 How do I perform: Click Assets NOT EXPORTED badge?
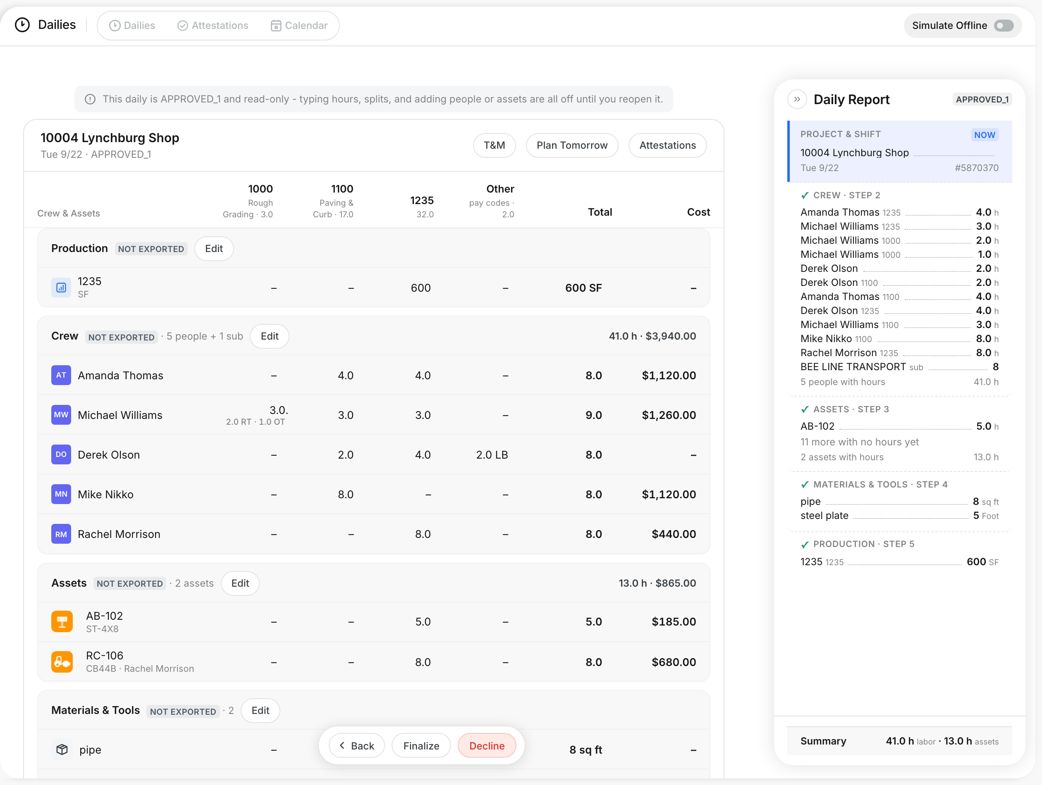[129, 583]
